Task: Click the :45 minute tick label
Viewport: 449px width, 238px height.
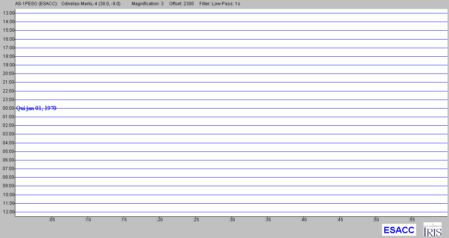Action: pyautogui.click(x=340, y=220)
